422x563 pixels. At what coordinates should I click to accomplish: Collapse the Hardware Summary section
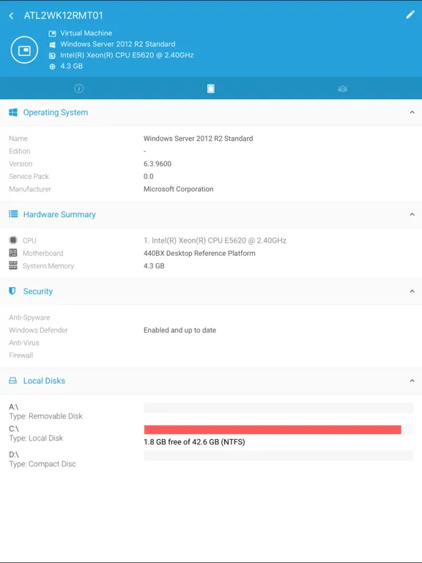pyautogui.click(x=412, y=214)
